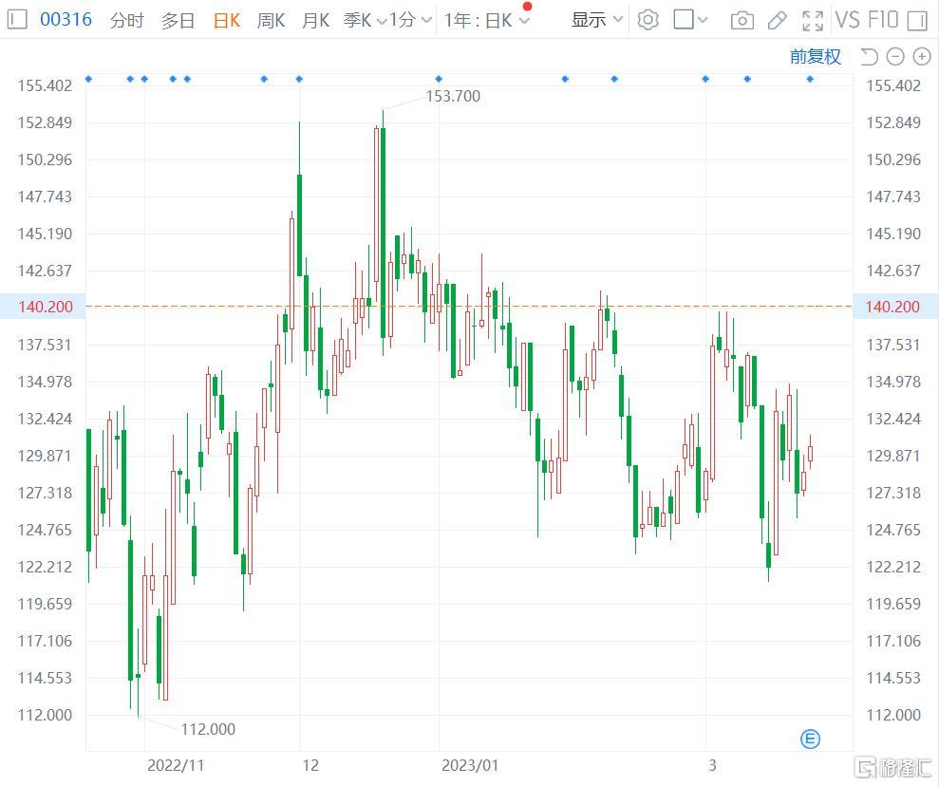The height and width of the screenshot is (786, 939).
Task: Click the 153.700 high price annotation
Action: (x=453, y=96)
